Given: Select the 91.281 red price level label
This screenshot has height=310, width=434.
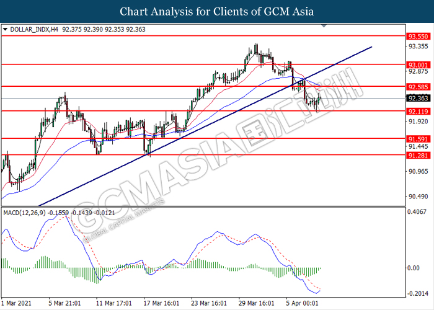Looking at the screenshot, I should [x=418, y=156].
